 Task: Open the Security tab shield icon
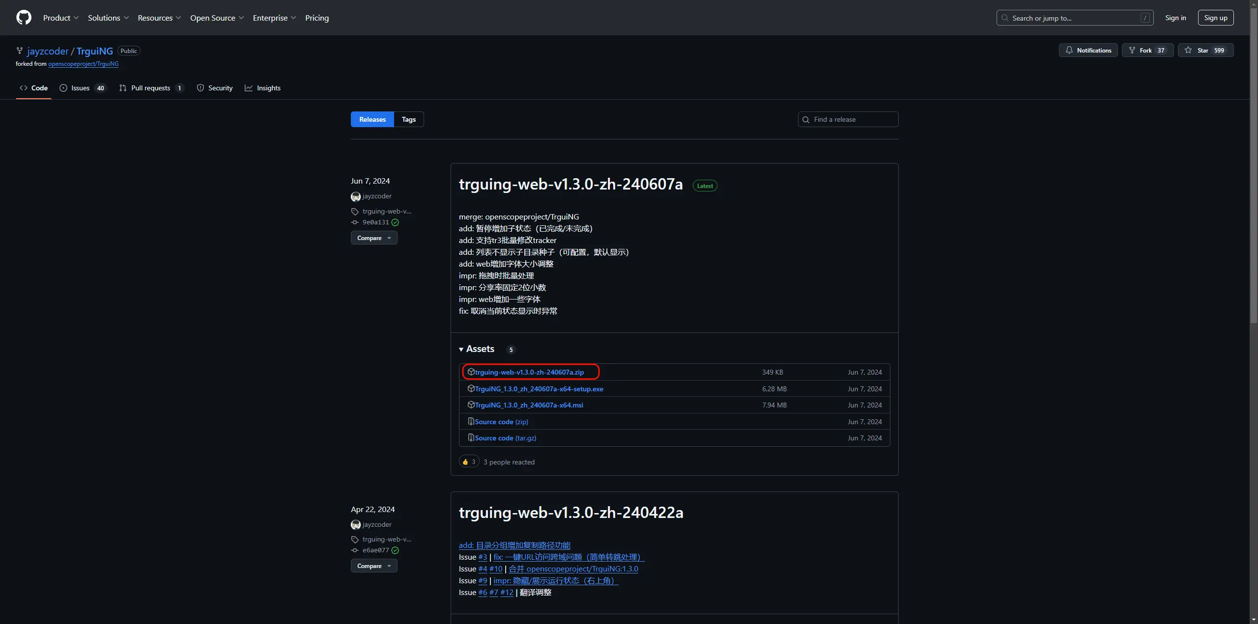(x=200, y=88)
